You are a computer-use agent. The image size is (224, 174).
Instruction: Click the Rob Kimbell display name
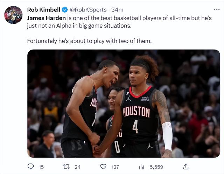coord(44,10)
